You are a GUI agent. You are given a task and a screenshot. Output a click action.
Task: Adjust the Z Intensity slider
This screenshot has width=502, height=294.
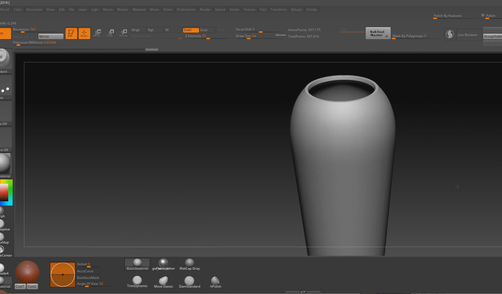pos(209,36)
